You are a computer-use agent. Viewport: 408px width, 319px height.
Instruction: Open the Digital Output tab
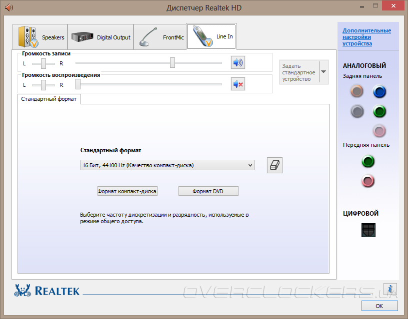tap(100, 37)
